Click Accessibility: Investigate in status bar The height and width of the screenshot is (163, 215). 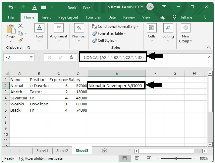click(x=41, y=158)
